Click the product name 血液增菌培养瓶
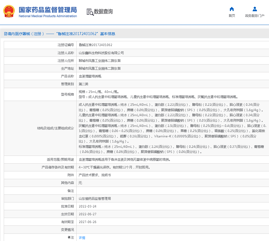This screenshot has width=269, height=241. [90, 76]
